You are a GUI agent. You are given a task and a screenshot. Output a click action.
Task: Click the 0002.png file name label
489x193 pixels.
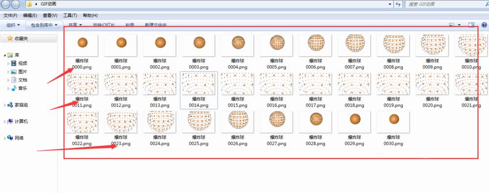pyautogui.click(x=160, y=67)
